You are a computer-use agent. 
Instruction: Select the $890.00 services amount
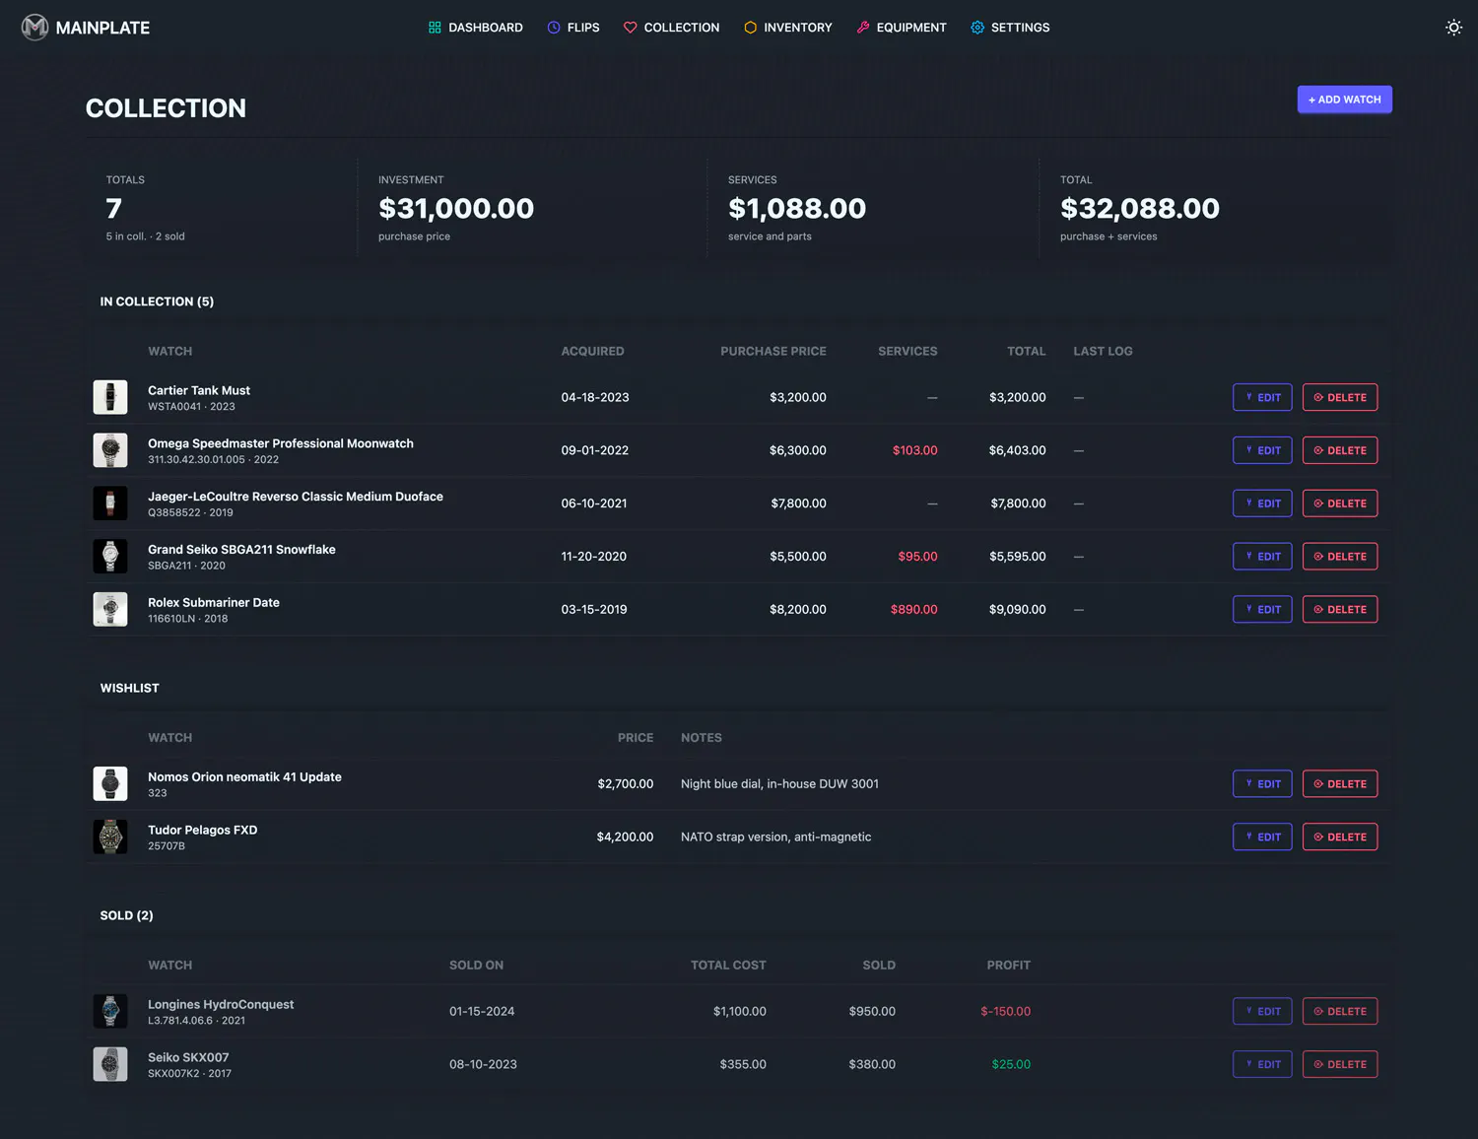pyautogui.click(x=914, y=610)
